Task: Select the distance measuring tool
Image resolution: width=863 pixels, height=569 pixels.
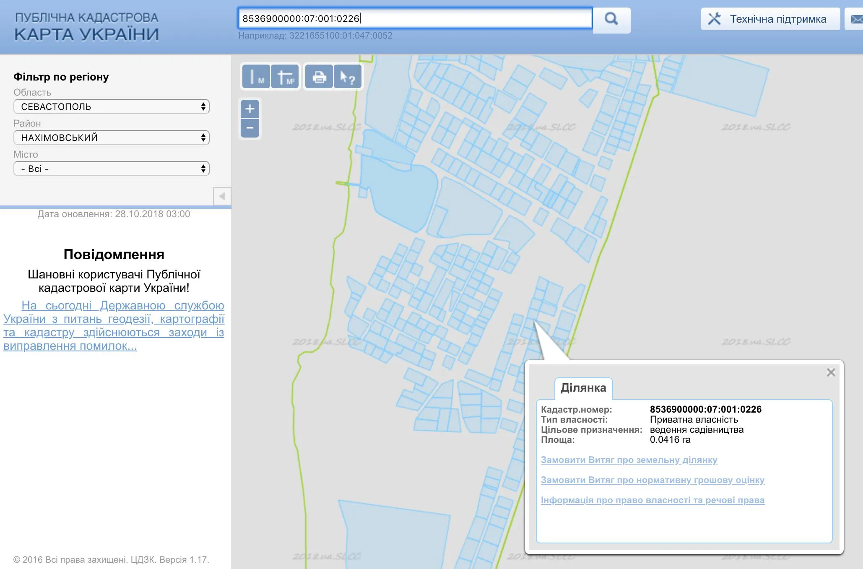Action: (256, 77)
